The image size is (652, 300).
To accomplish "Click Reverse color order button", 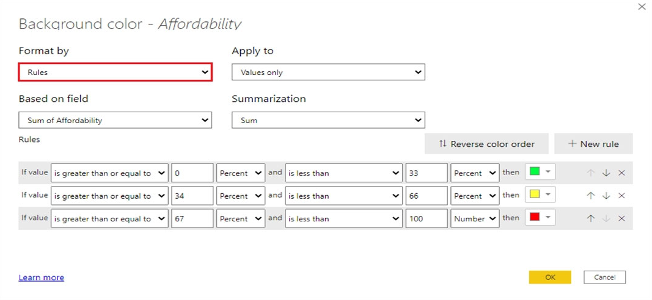I will tap(486, 144).
